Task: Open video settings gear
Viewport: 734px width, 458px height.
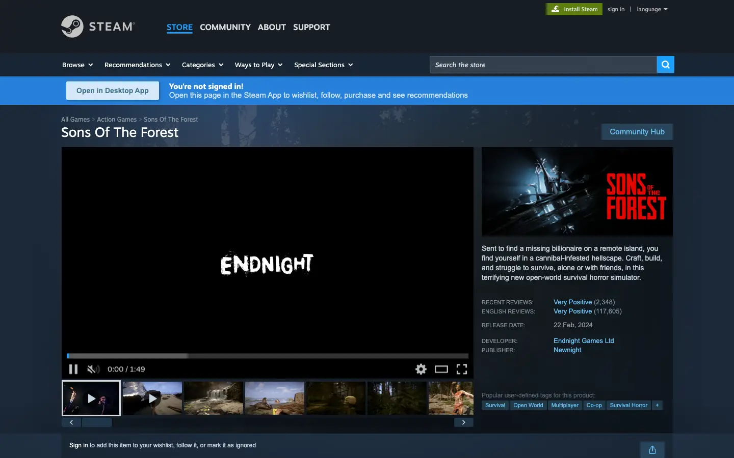Action: 421,369
